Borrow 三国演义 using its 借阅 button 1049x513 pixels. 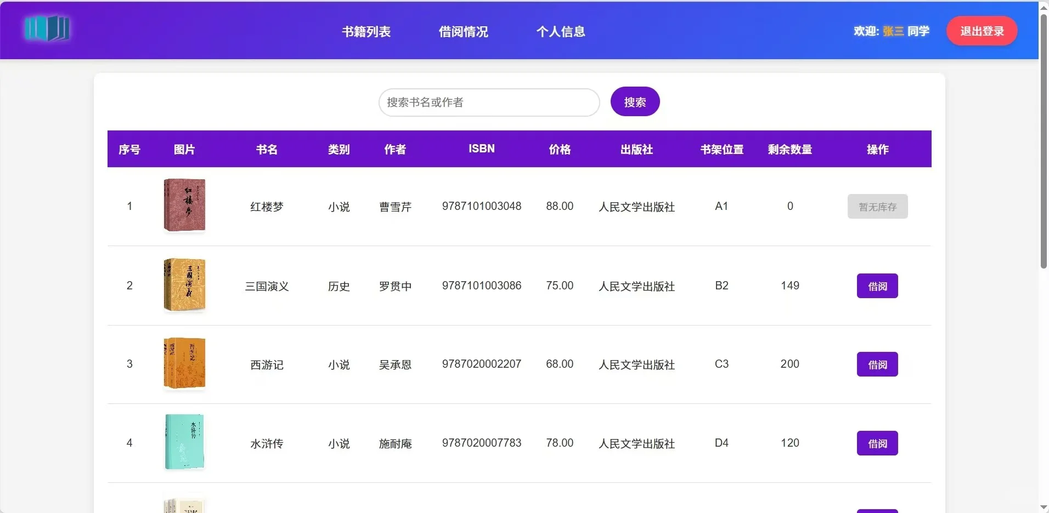click(x=877, y=285)
